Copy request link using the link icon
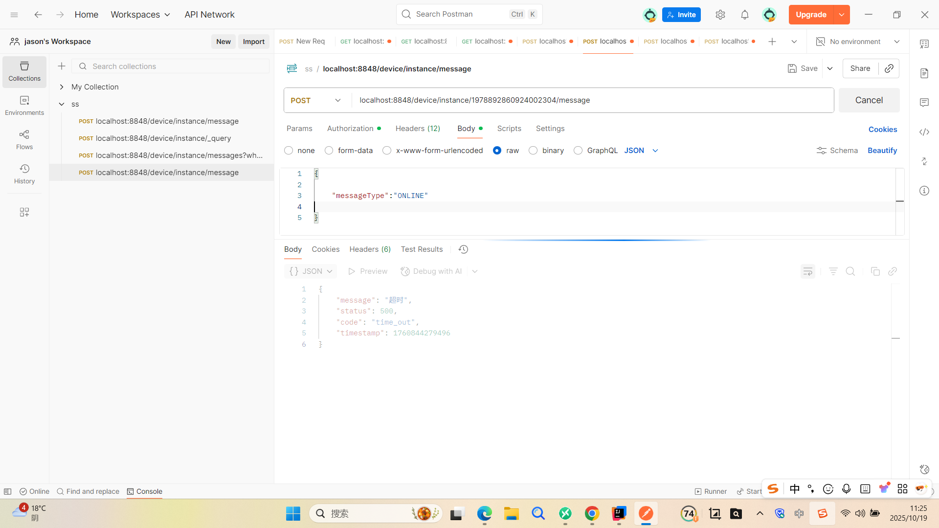939x528 pixels. 889,68
